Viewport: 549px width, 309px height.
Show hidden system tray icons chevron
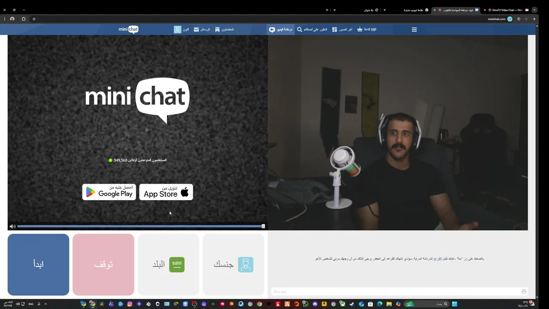coord(45,304)
